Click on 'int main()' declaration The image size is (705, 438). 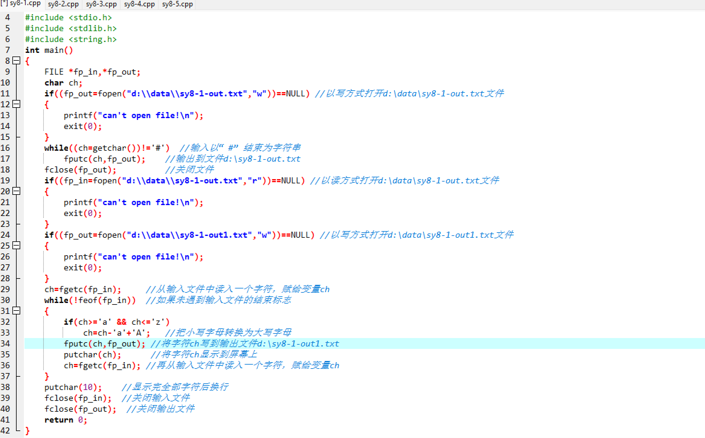click(x=49, y=50)
